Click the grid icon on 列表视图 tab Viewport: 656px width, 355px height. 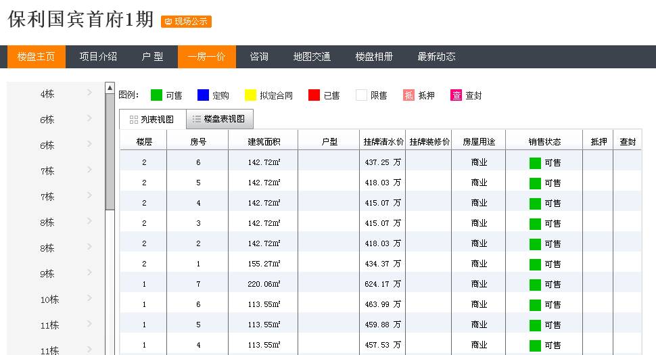pos(134,120)
